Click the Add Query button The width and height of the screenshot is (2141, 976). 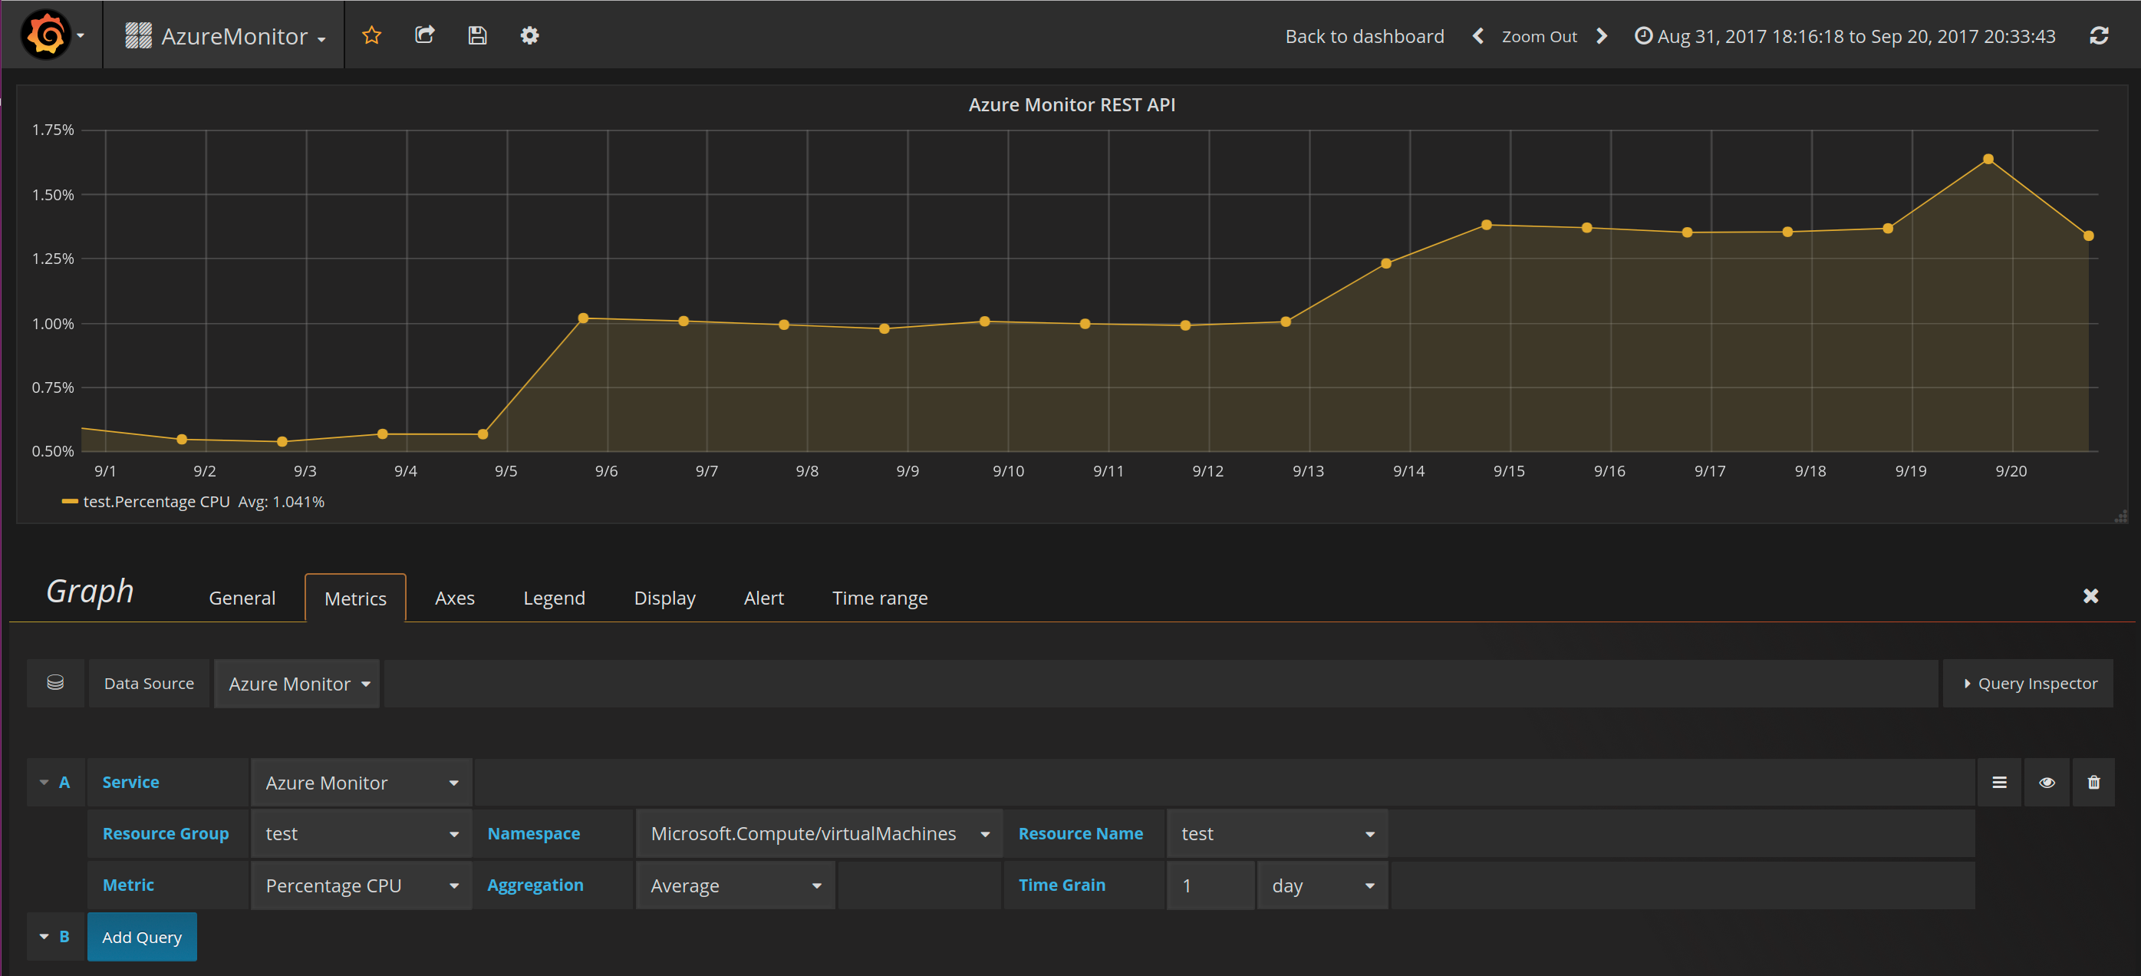point(142,938)
